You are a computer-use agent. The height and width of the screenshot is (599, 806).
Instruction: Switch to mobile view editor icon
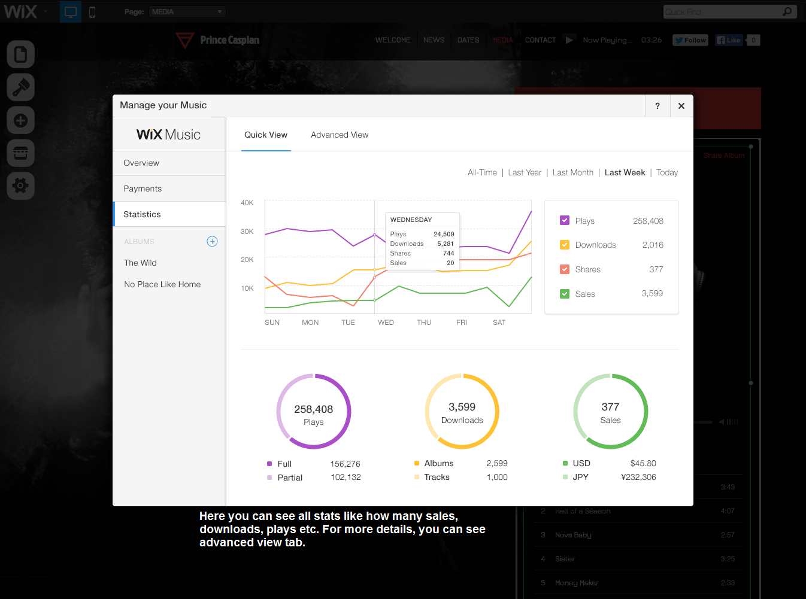coord(92,11)
